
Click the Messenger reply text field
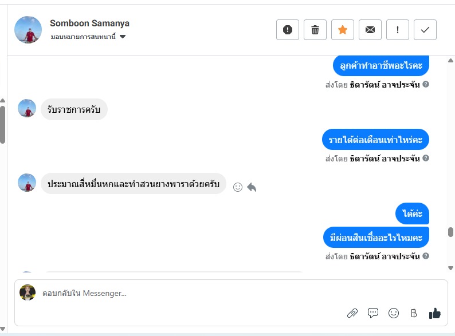point(189,294)
